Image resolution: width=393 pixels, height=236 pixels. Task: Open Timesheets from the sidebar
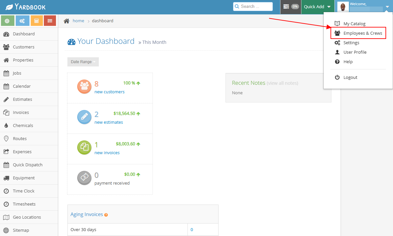pyautogui.click(x=29, y=204)
